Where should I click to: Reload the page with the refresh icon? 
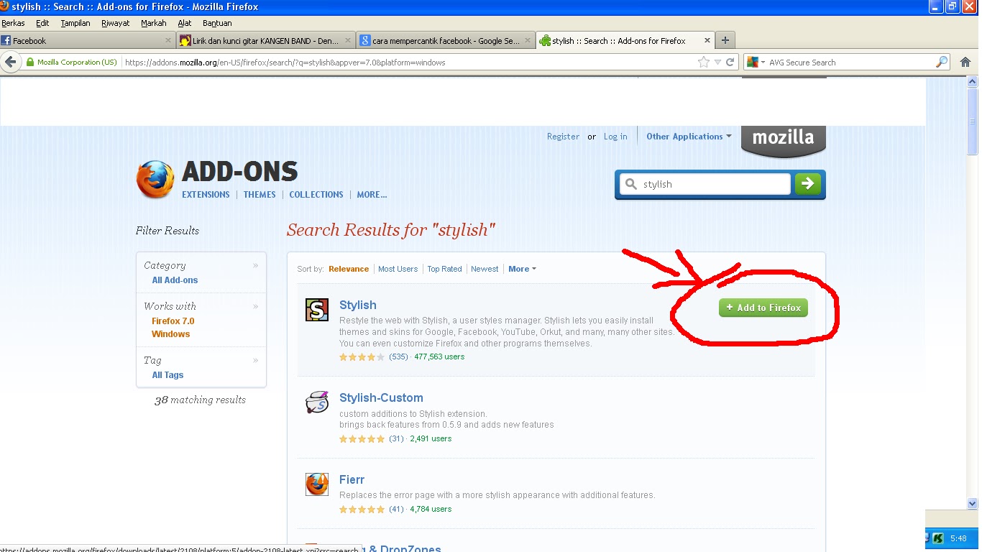pyautogui.click(x=730, y=63)
